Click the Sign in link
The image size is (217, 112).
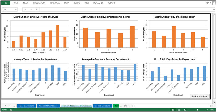(208, 3)
